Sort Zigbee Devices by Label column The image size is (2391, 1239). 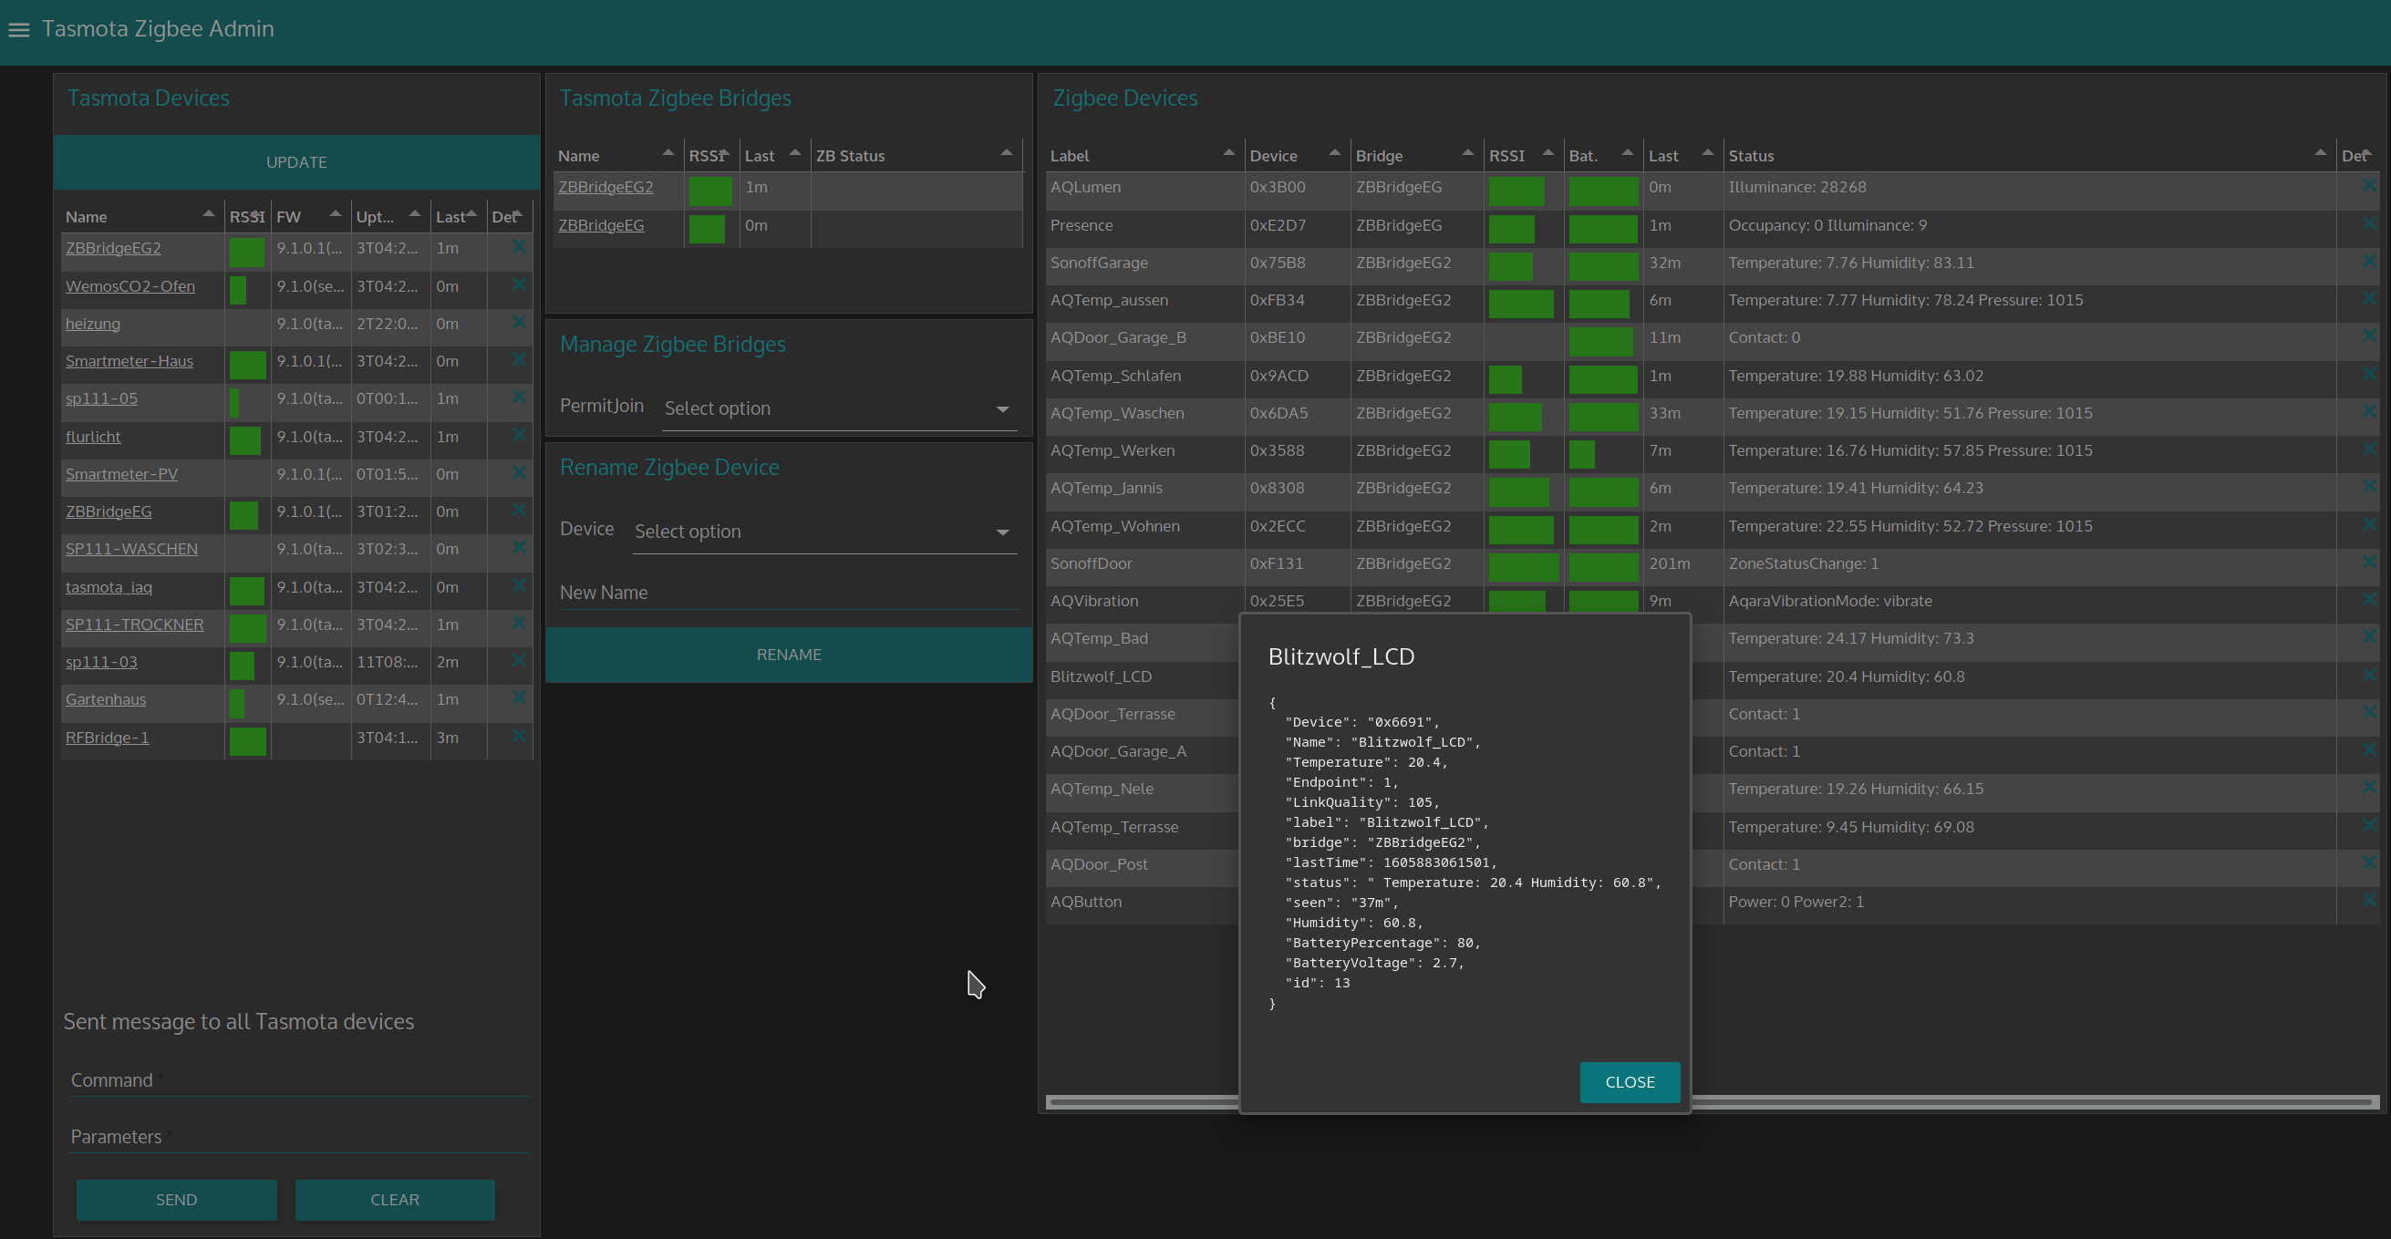click(1229, 153)
